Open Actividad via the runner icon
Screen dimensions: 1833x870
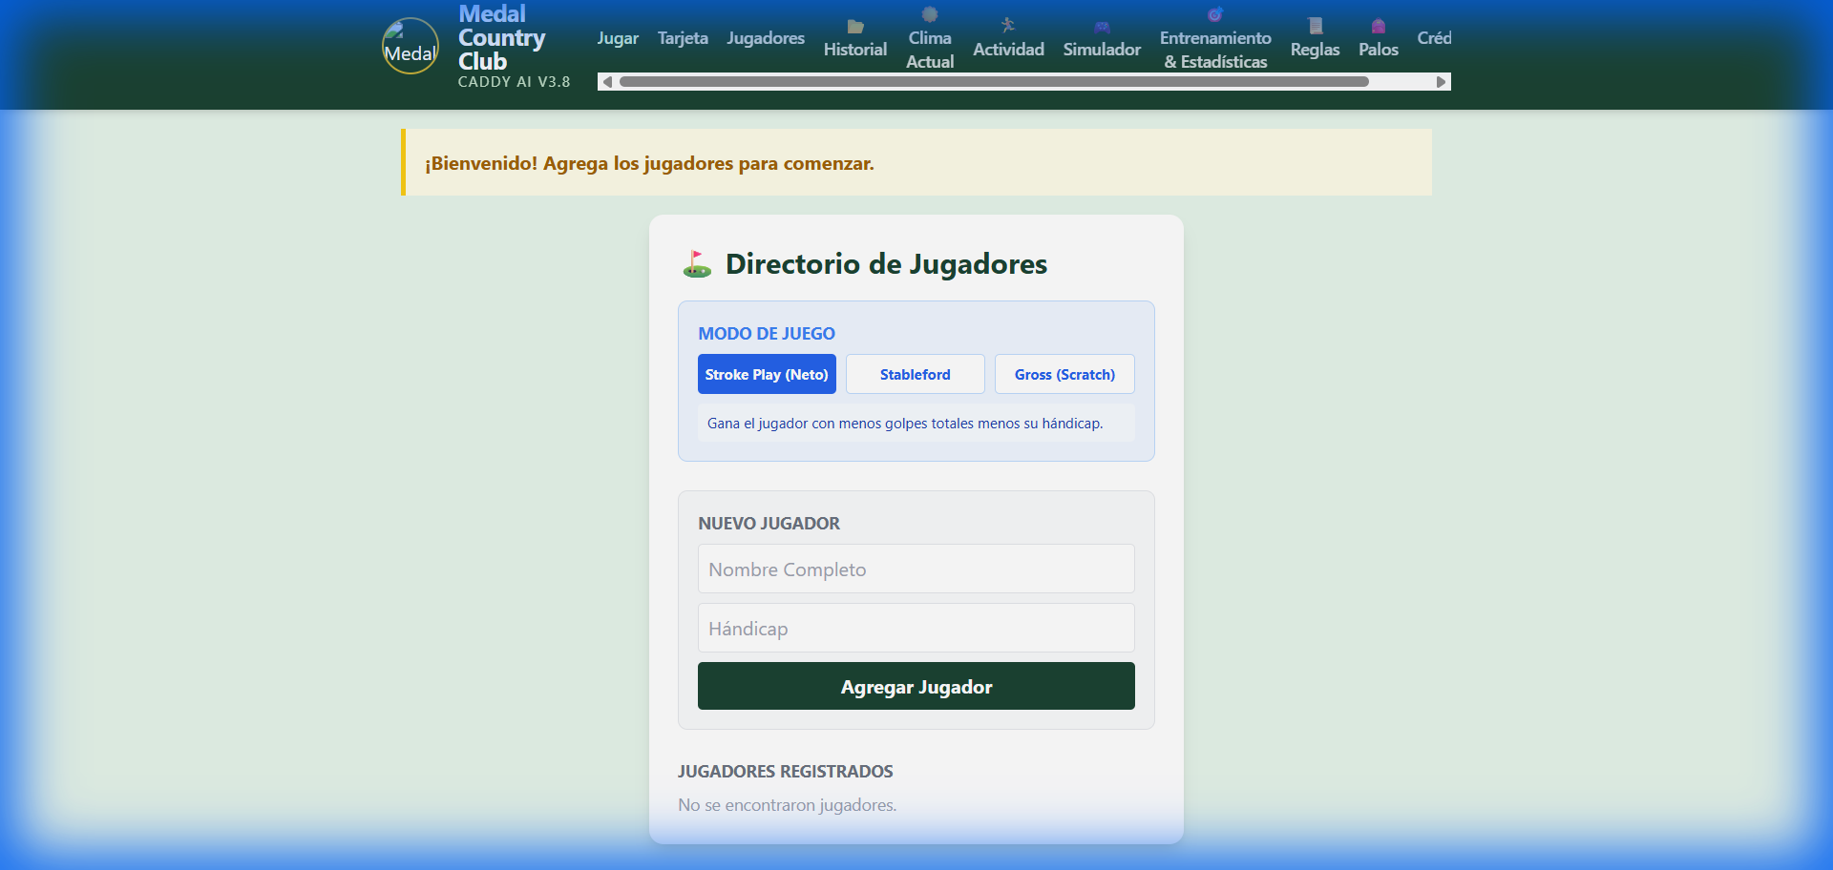pos(1007,26)
